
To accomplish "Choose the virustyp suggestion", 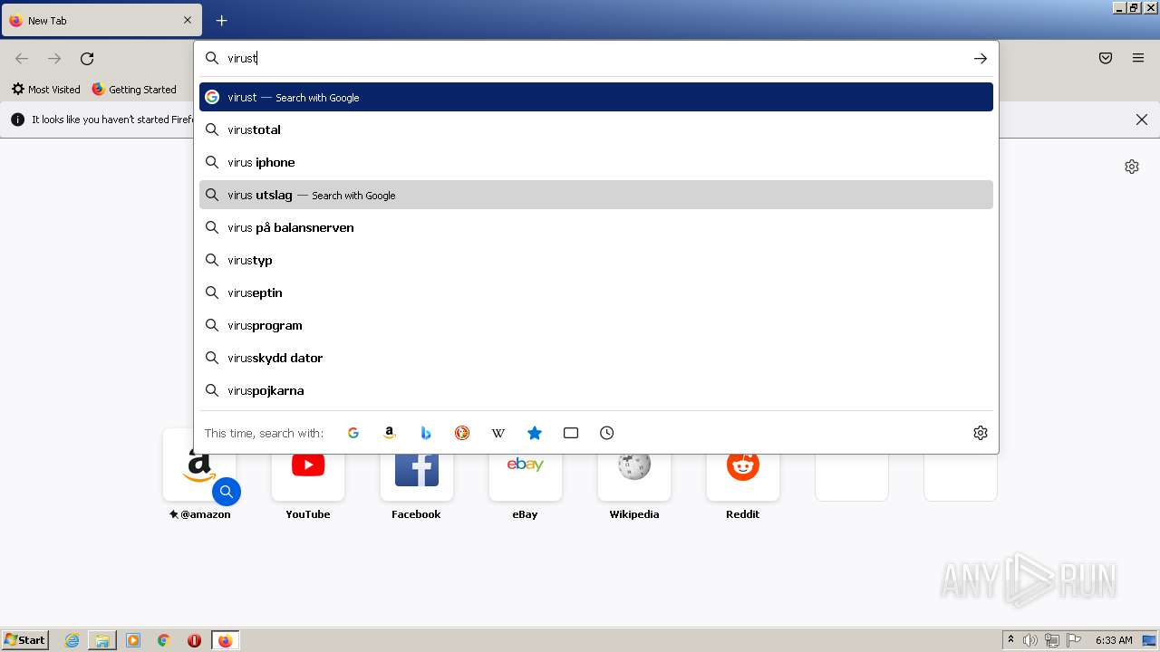I will [596, 260].
